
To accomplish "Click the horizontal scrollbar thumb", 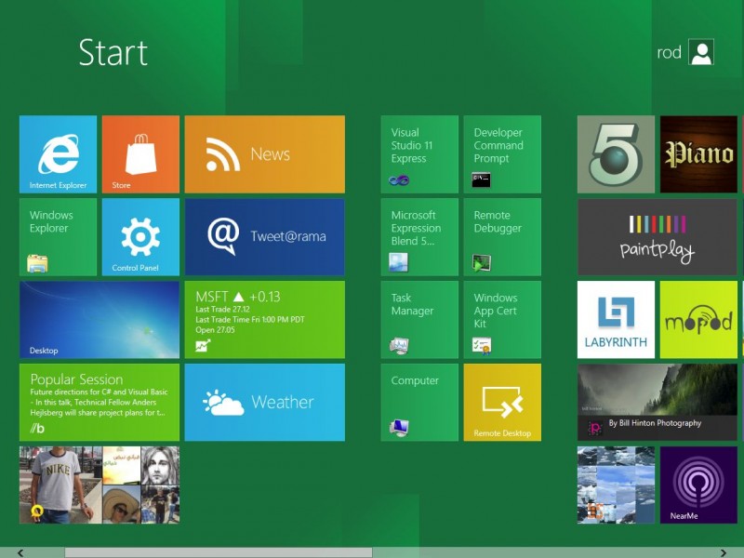I will tap(218, 552).
